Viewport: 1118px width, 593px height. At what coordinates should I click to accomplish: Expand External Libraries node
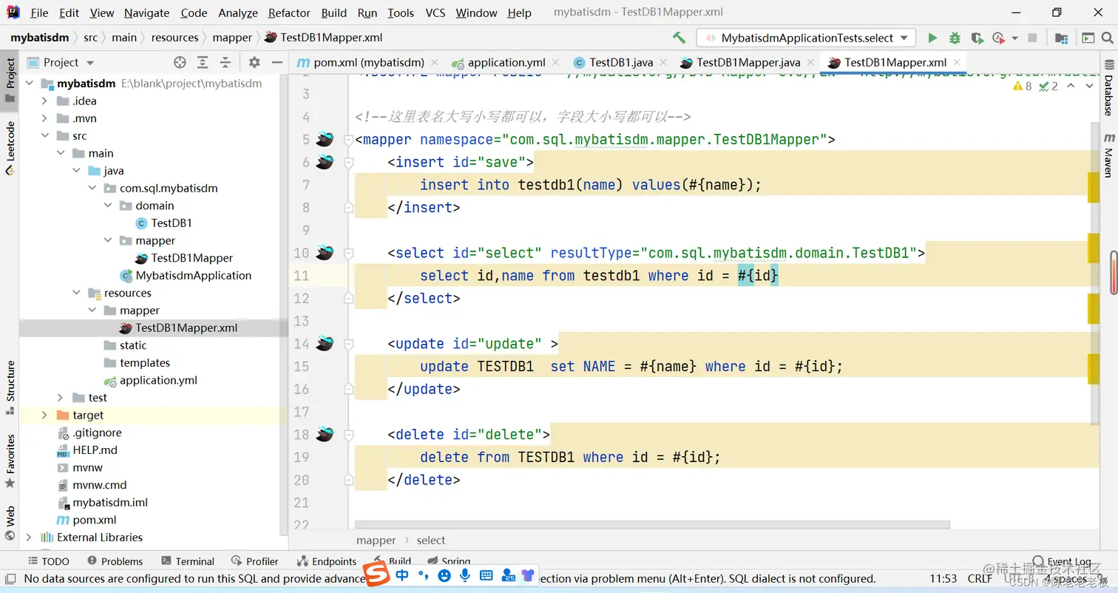point(29,538)
